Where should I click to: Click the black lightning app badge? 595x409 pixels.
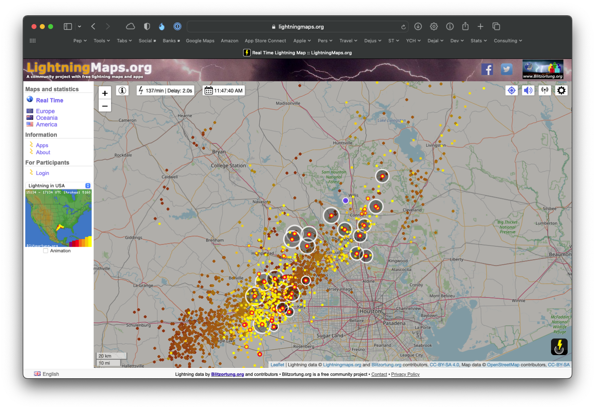[x=559, y=347]
